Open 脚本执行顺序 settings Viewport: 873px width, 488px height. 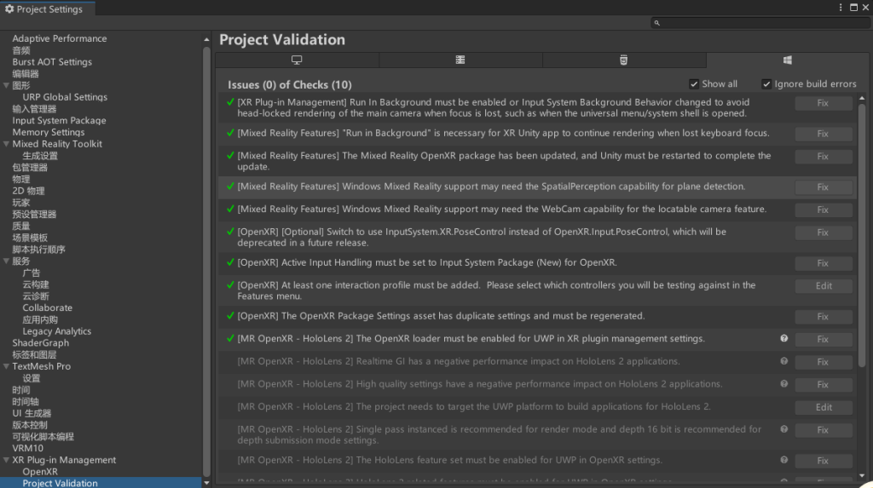pyautogui.click(x=39, y=250)
